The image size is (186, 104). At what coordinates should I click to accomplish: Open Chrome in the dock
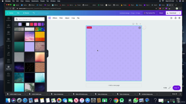tap(116, 101)
